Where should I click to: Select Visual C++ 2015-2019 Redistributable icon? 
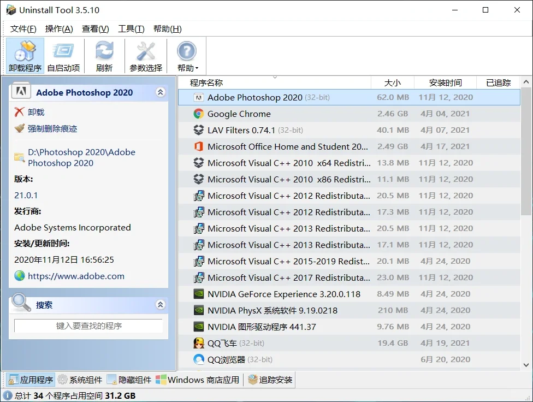pyautogui.click(x=199, y=261)
